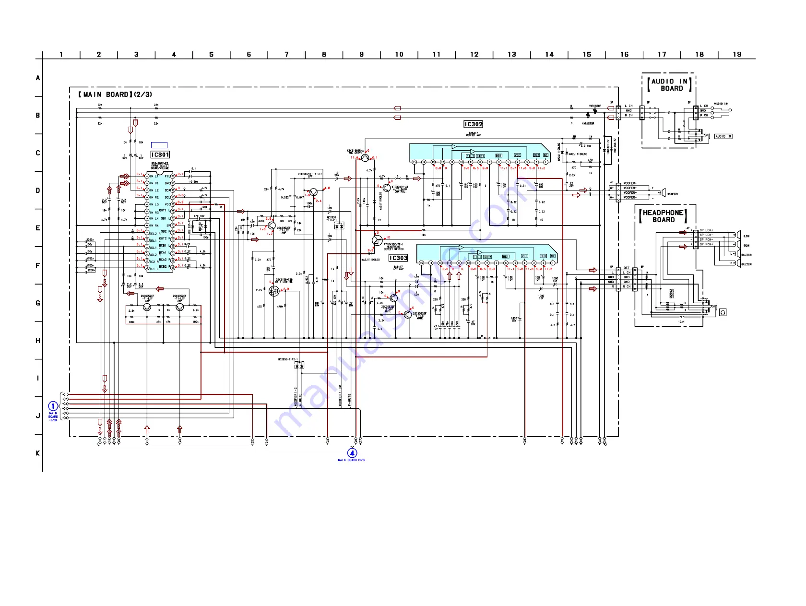Viewport: 806px width, 606px height.
Task: Click the A-MUTE signal label
Action: (x=300, y=401)
